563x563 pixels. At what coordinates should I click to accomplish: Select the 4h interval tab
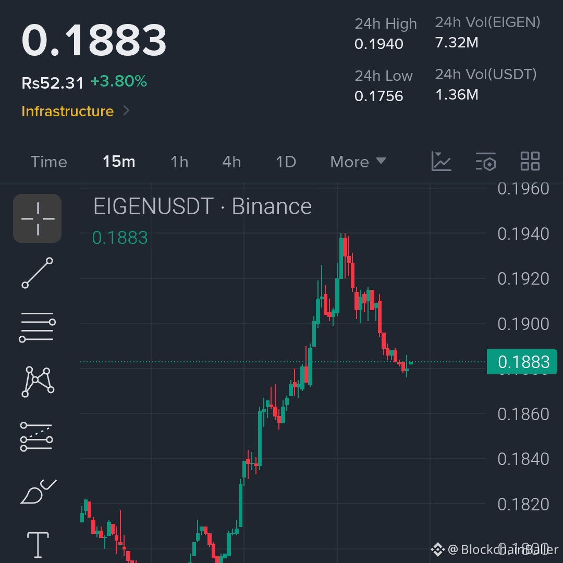[231, 162]
